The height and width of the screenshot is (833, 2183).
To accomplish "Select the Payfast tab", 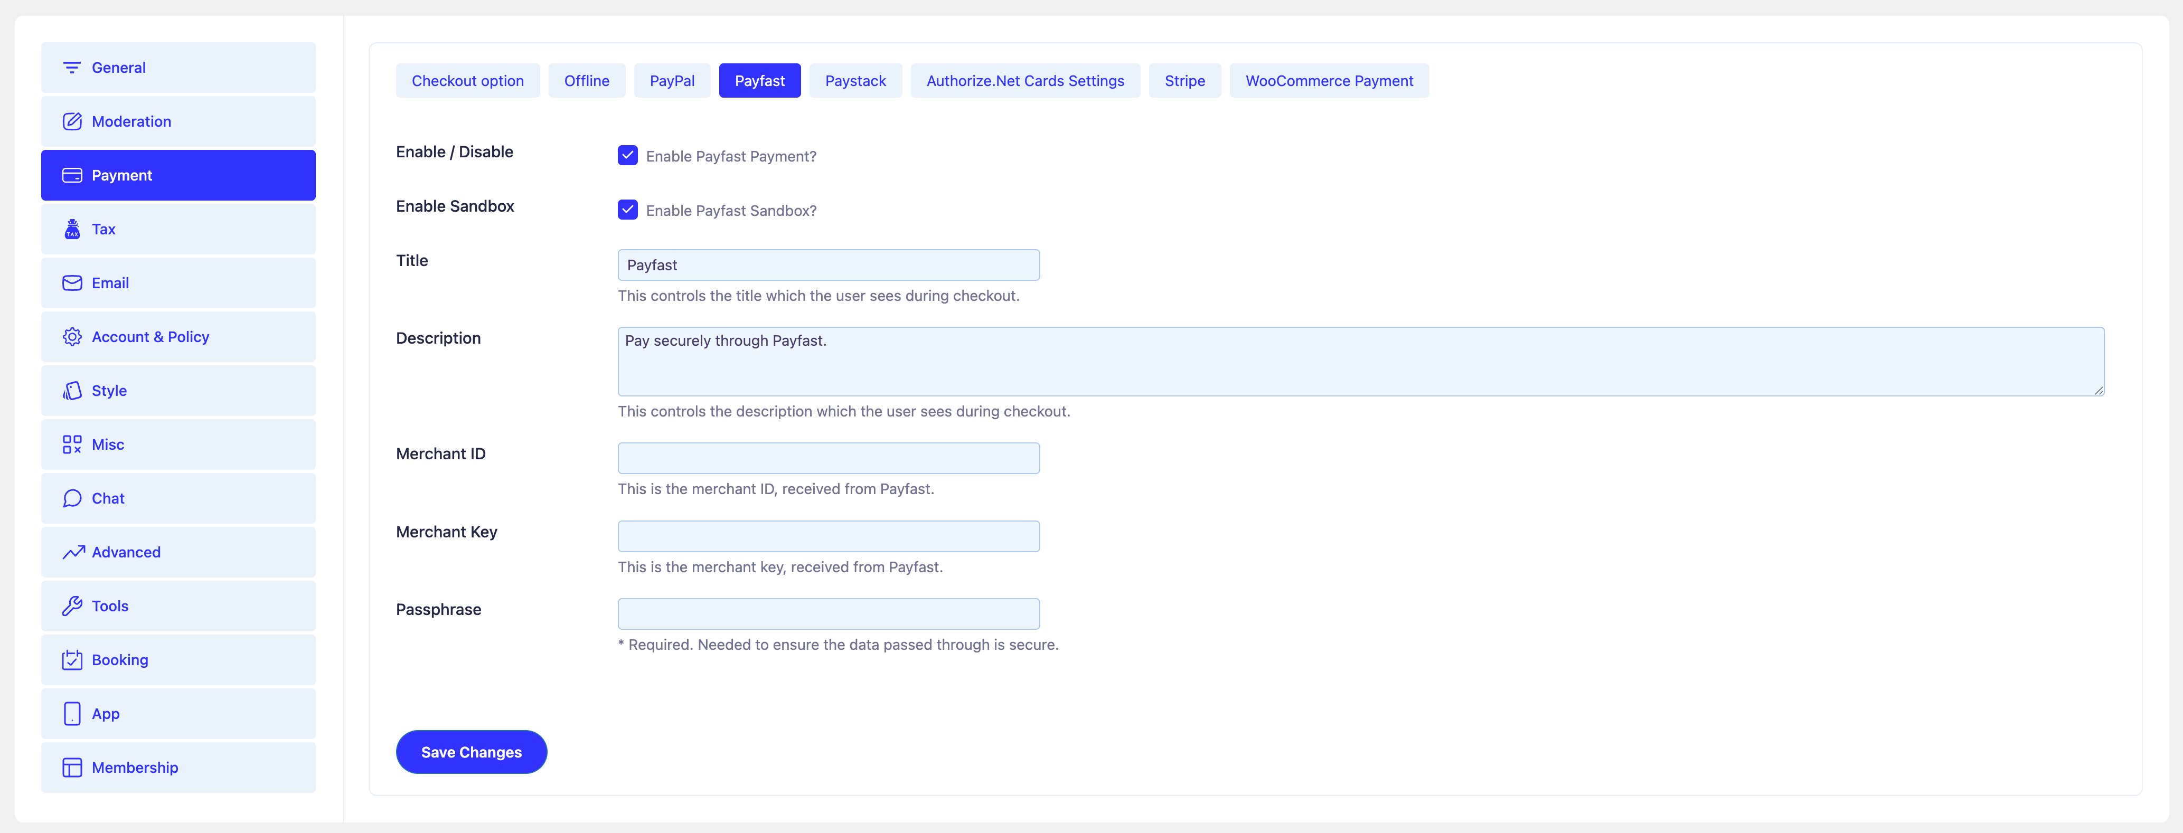I will pyautogui.click(x=759, y=81).
